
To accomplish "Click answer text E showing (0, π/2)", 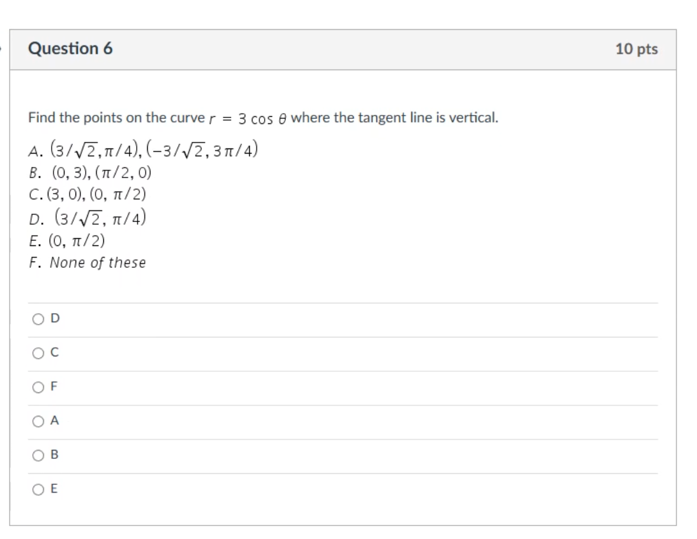I will [66, 241].
